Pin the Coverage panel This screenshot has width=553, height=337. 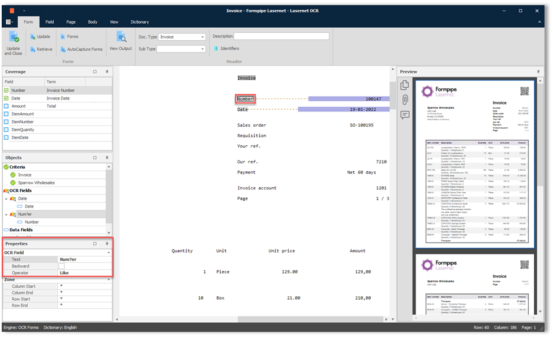click(x=107, y=71)
